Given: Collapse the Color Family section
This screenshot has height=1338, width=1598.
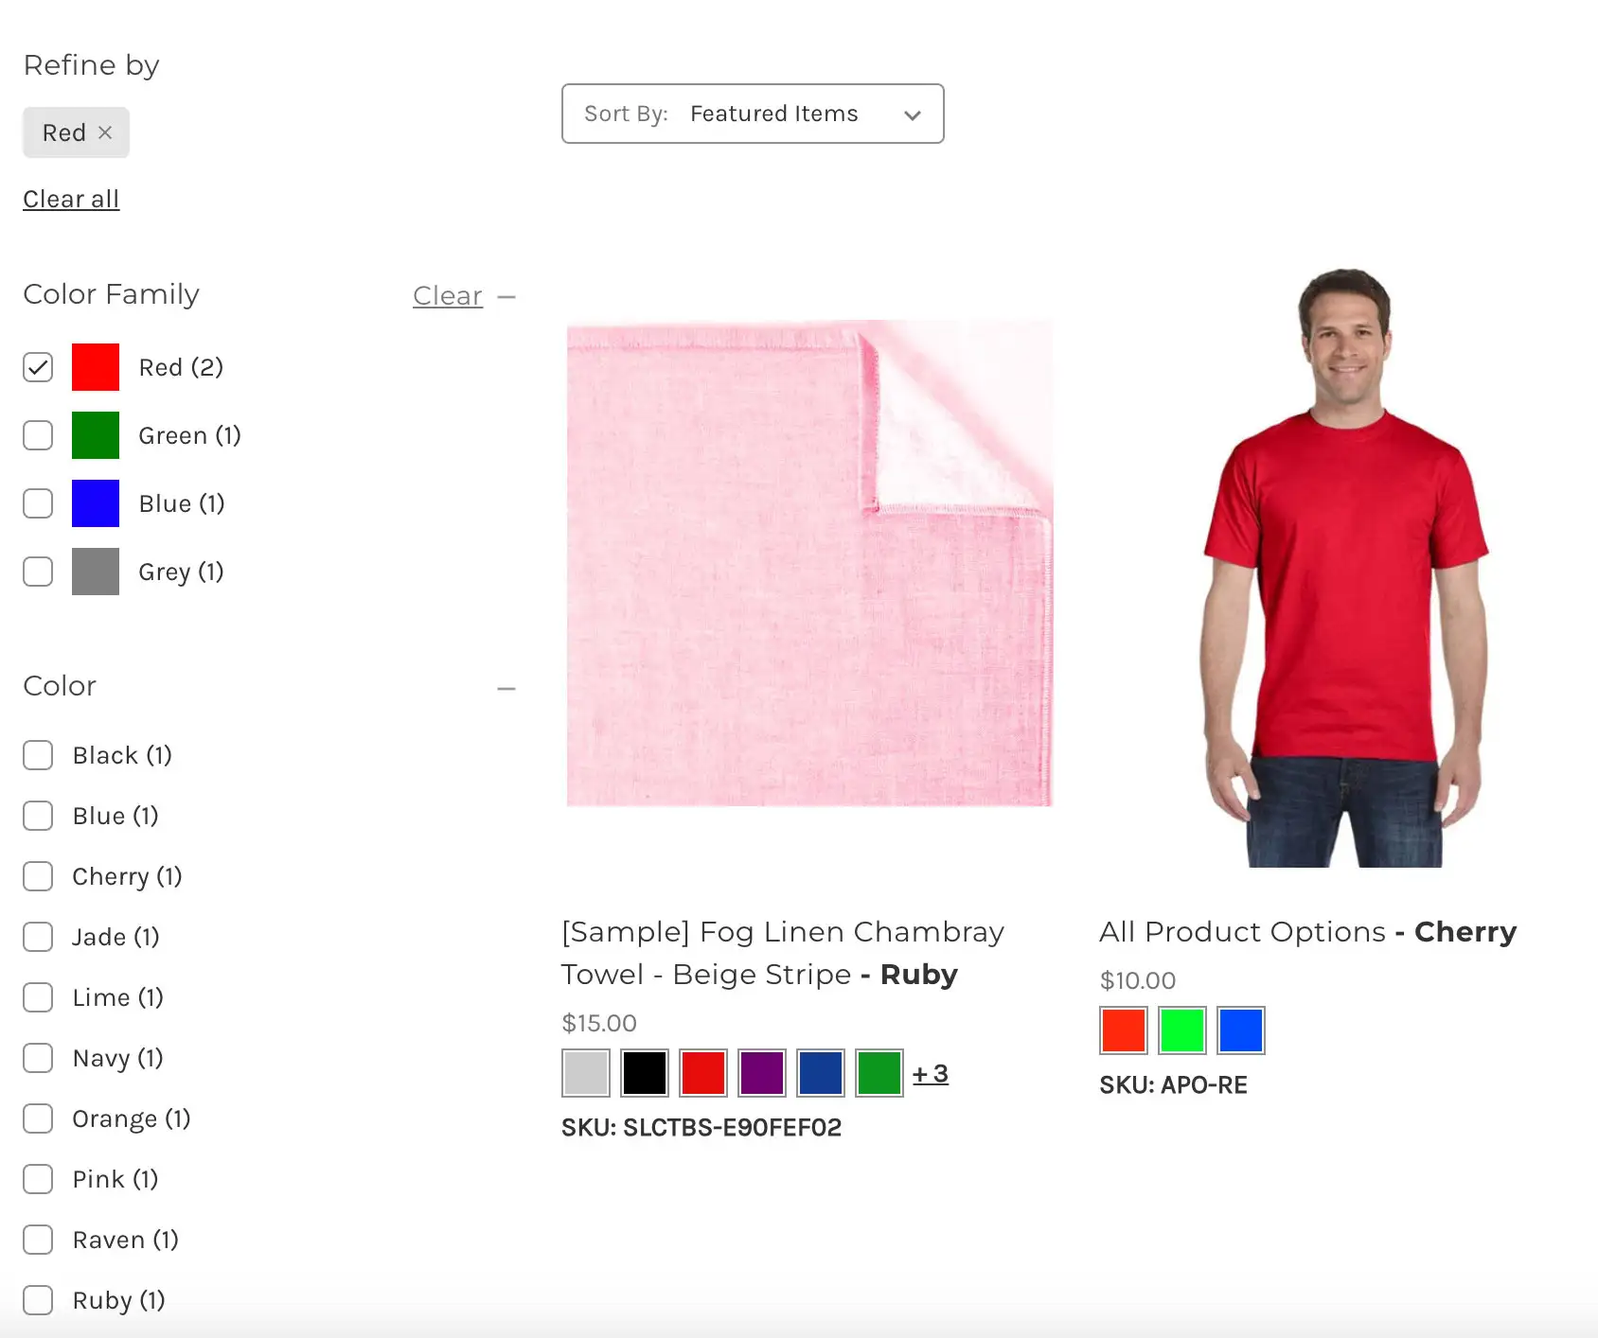Looking at the screenshot, I should tap(507, 296).
